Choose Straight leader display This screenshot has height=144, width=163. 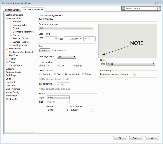pos(40,74)
